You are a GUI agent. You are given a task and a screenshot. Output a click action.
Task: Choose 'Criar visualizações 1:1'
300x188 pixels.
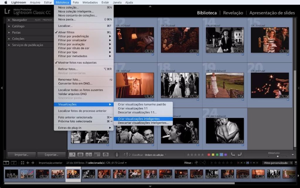coord(143,108)
